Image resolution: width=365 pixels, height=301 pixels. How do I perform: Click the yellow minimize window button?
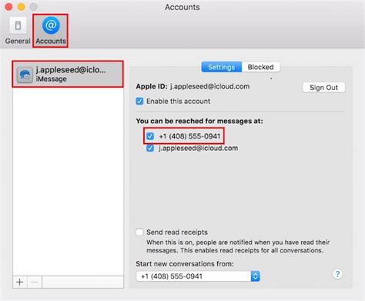tap(21, 7)
